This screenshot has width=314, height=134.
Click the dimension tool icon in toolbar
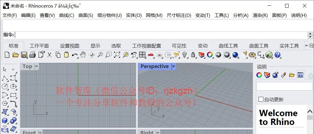click(x=261, y=55)
